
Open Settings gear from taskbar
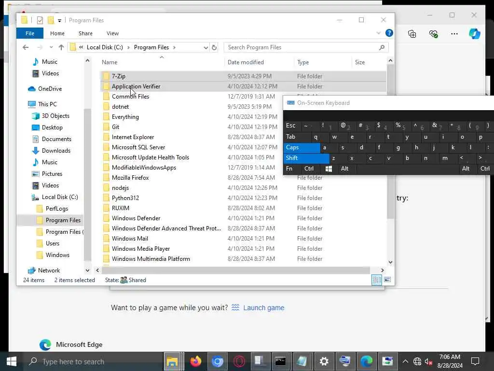(324, 361)
